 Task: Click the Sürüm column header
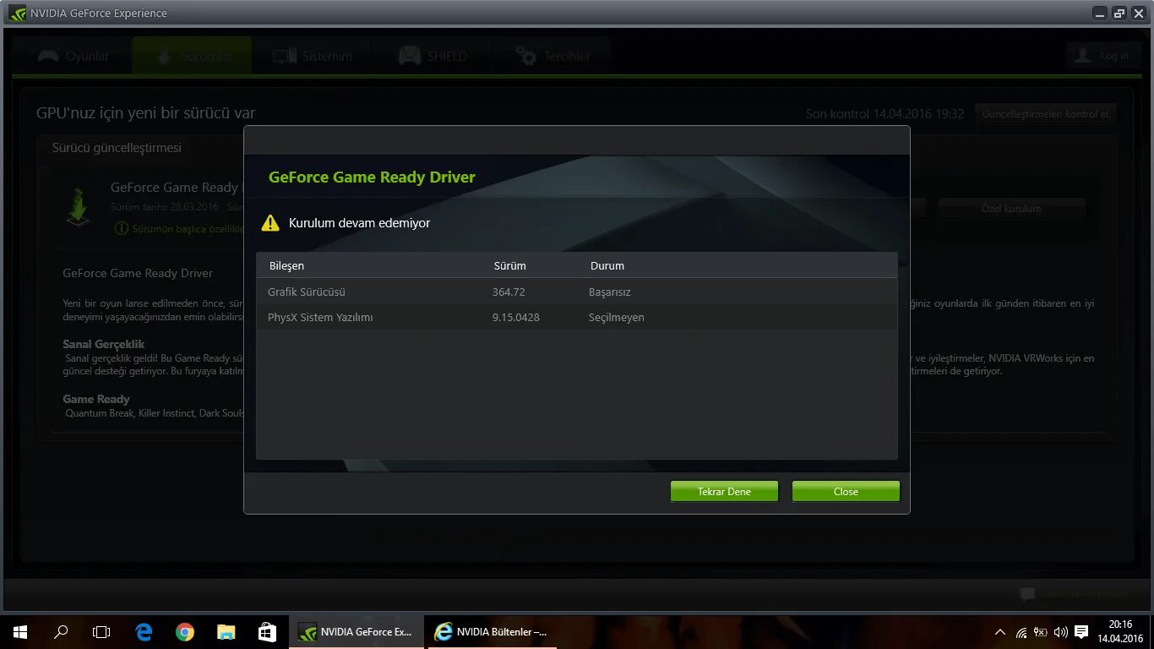[x=509, y=265]
